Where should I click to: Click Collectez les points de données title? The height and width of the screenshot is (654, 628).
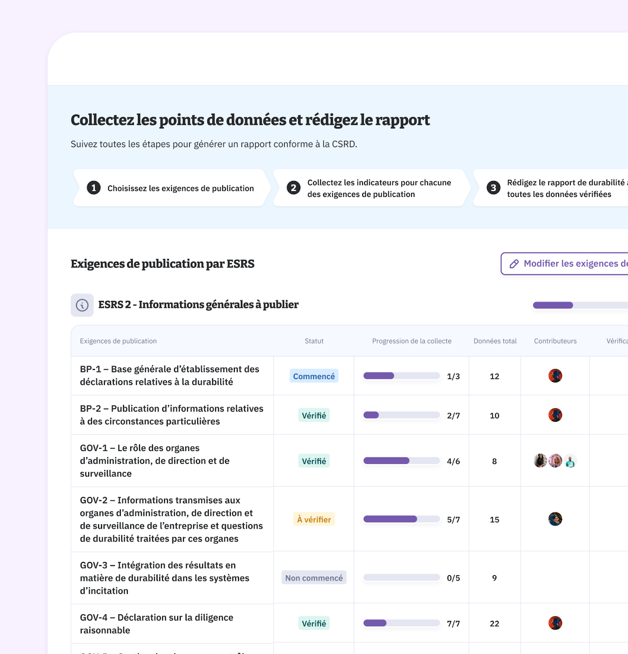(250, 120)
